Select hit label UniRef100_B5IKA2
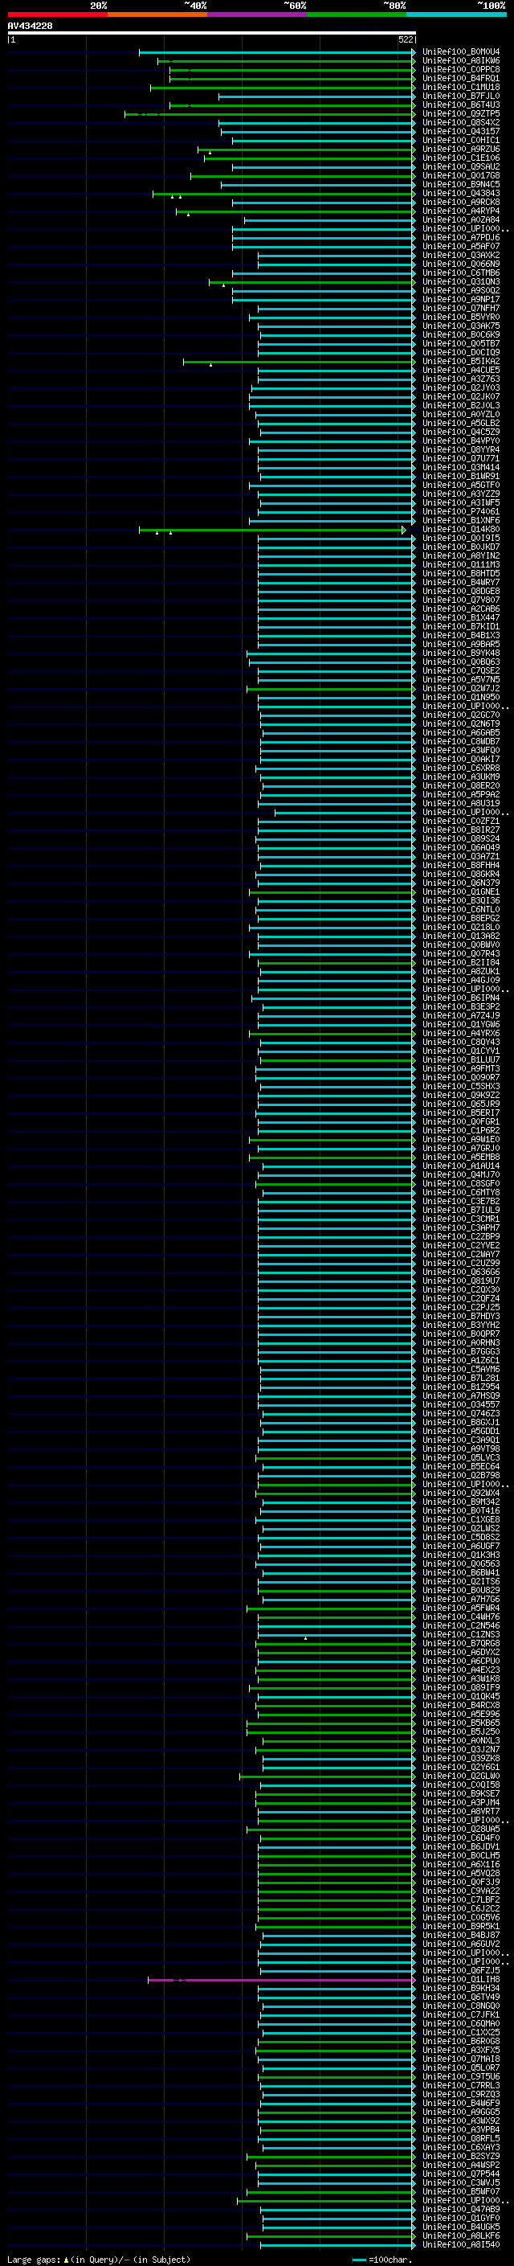This screenshot has height=2266, width=514. click(461, 362)
